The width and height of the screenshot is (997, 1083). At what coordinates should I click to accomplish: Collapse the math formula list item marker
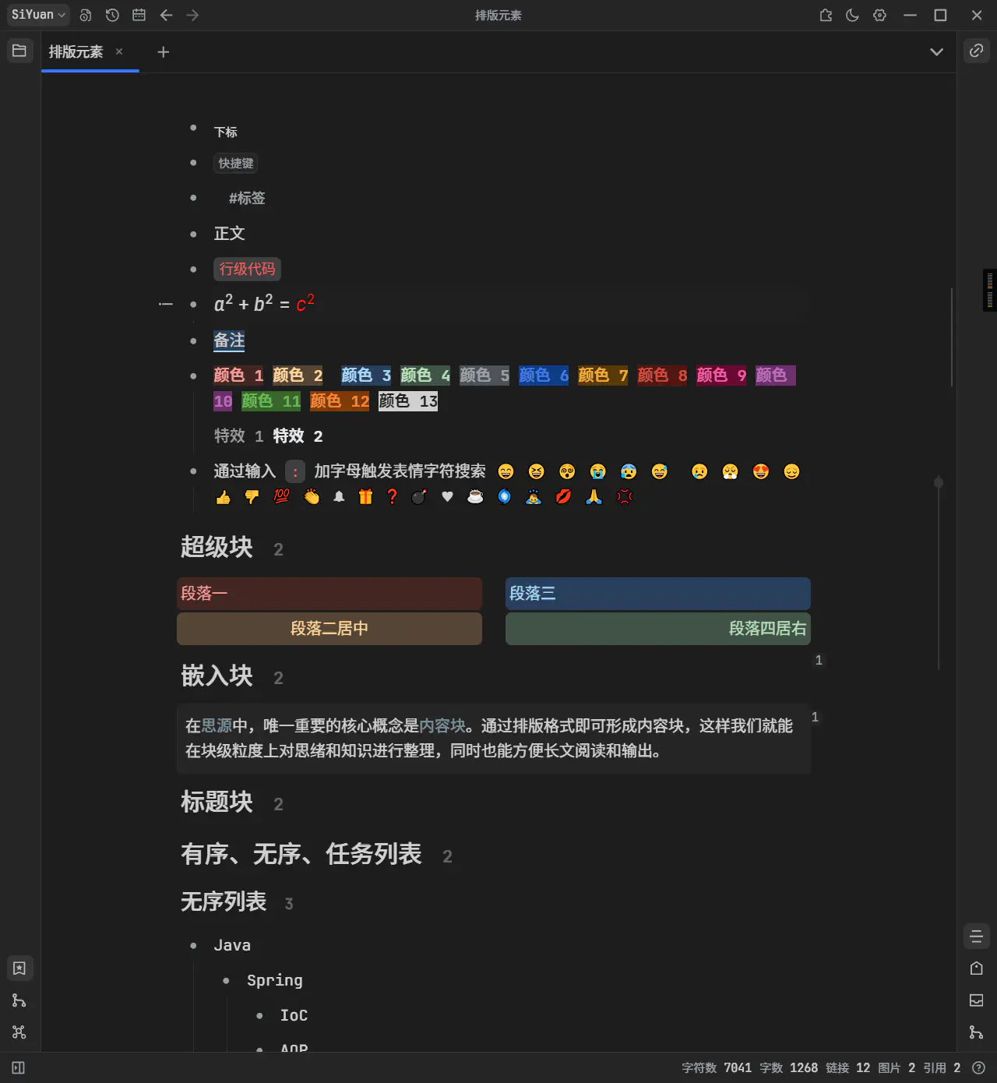click(165, 304)
